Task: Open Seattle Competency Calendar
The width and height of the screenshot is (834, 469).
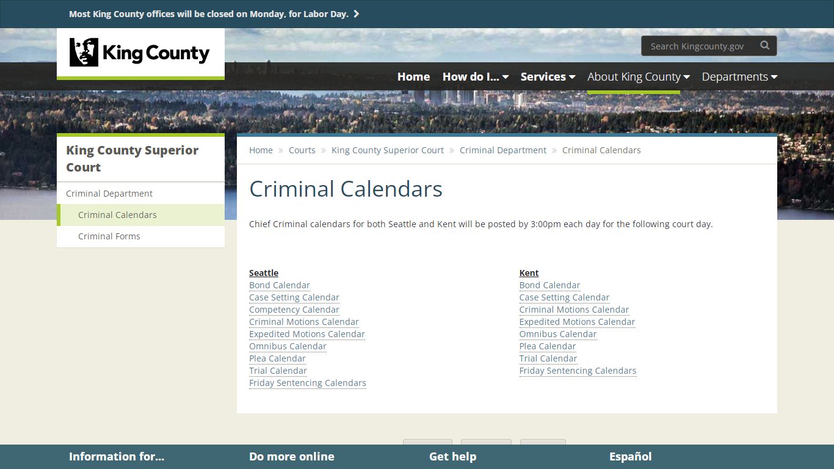Action: pyautogui.click(x=294, y=310)
